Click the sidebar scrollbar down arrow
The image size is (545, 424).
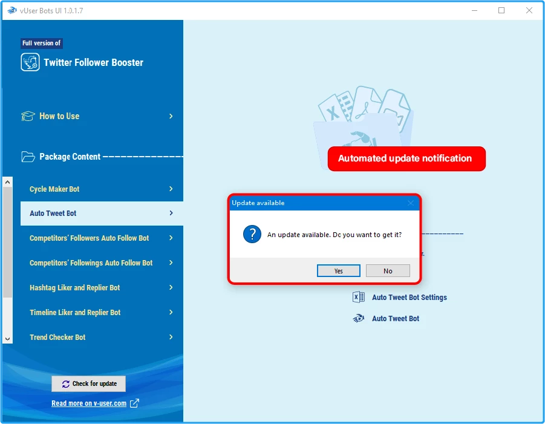[x=8, y=339]
